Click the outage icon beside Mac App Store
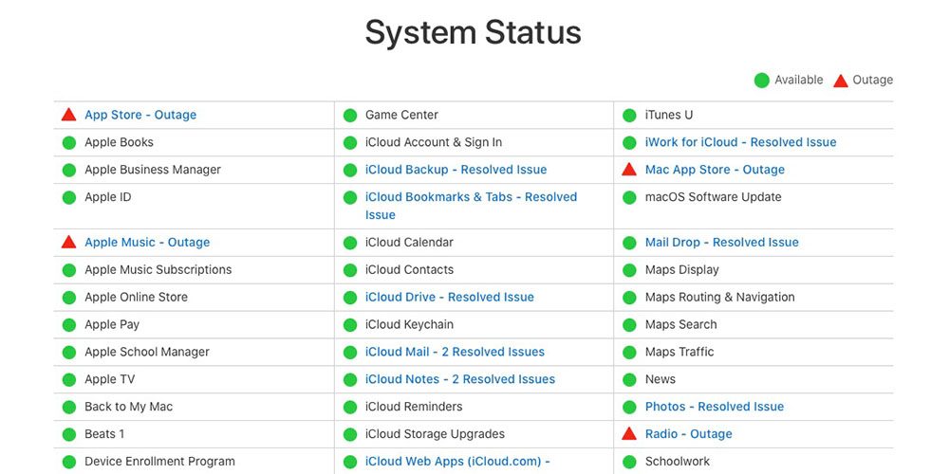This screenshot has height=474, width=949. tap(629, 170)
